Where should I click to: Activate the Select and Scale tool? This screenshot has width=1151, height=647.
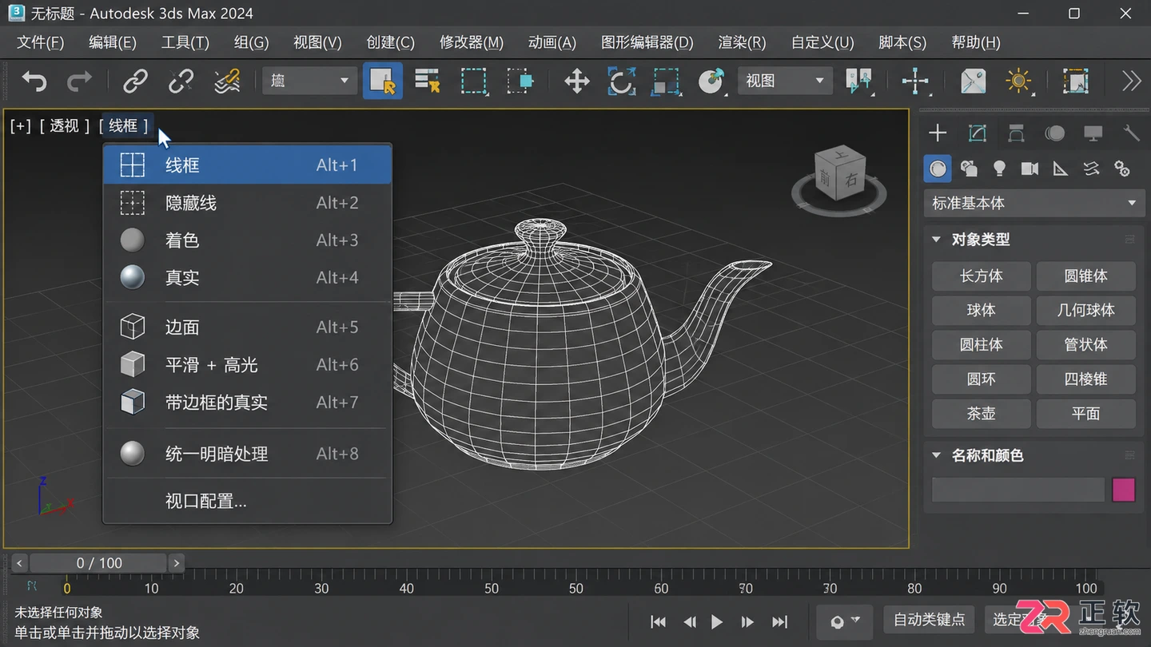tap(666, 81)
